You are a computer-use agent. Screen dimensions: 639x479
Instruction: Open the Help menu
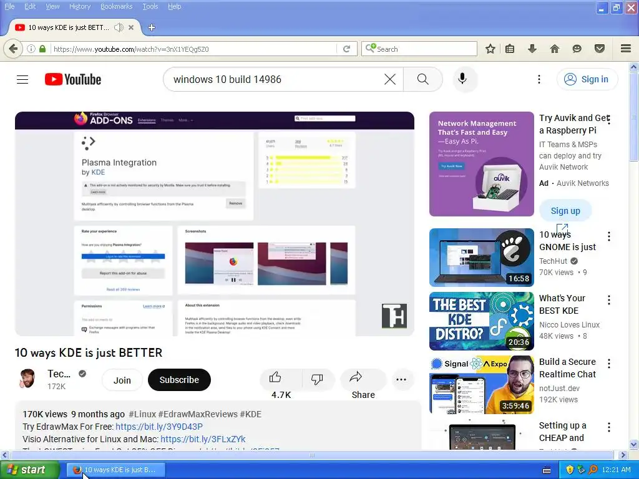coord(175,6)
